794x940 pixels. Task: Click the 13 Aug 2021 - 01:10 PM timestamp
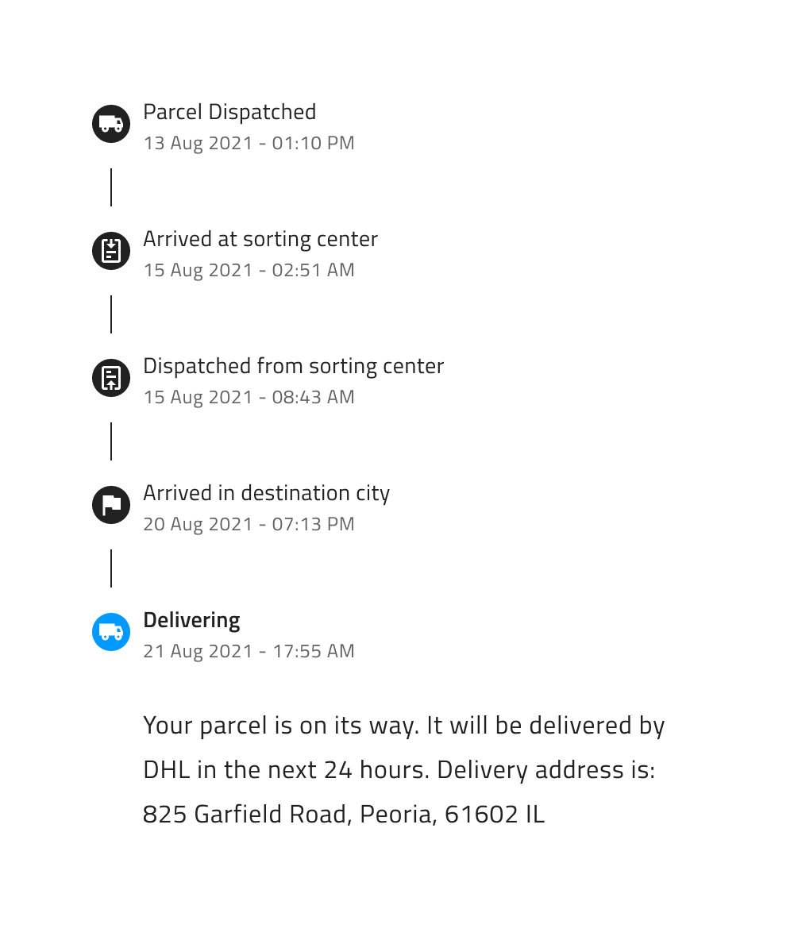click(x=249, y=143)
